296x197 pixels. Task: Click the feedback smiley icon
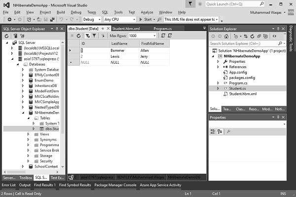pos(200,4)
